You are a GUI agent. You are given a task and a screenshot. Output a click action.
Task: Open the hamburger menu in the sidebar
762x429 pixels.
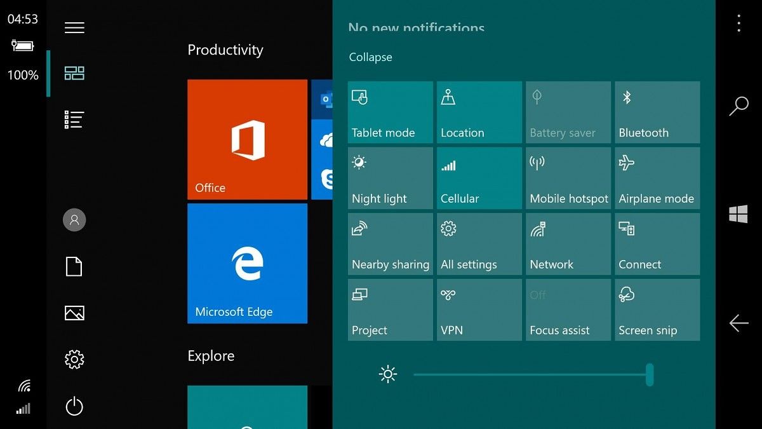point(74,27)
